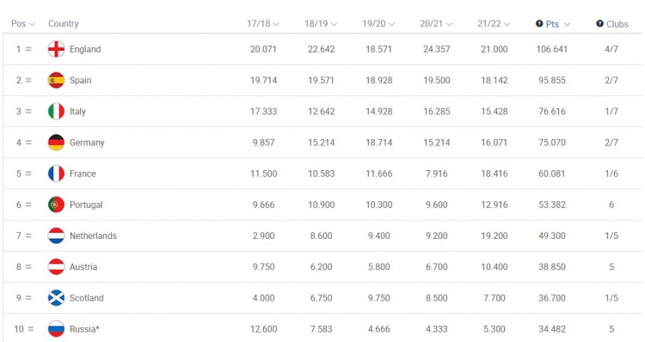Screen dimensions: 645x342
Task: Open the France country link
Action: tap(83, 174)
